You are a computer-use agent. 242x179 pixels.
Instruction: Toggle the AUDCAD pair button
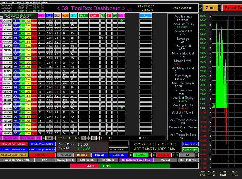pos(8,21)
